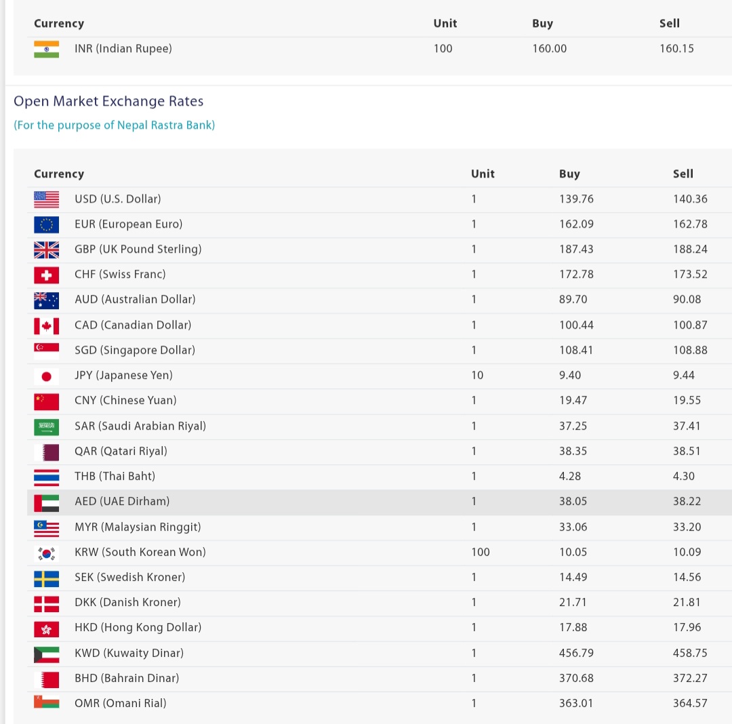Click the Nepal Rastra Bank note text

click(x=115, y=125)
